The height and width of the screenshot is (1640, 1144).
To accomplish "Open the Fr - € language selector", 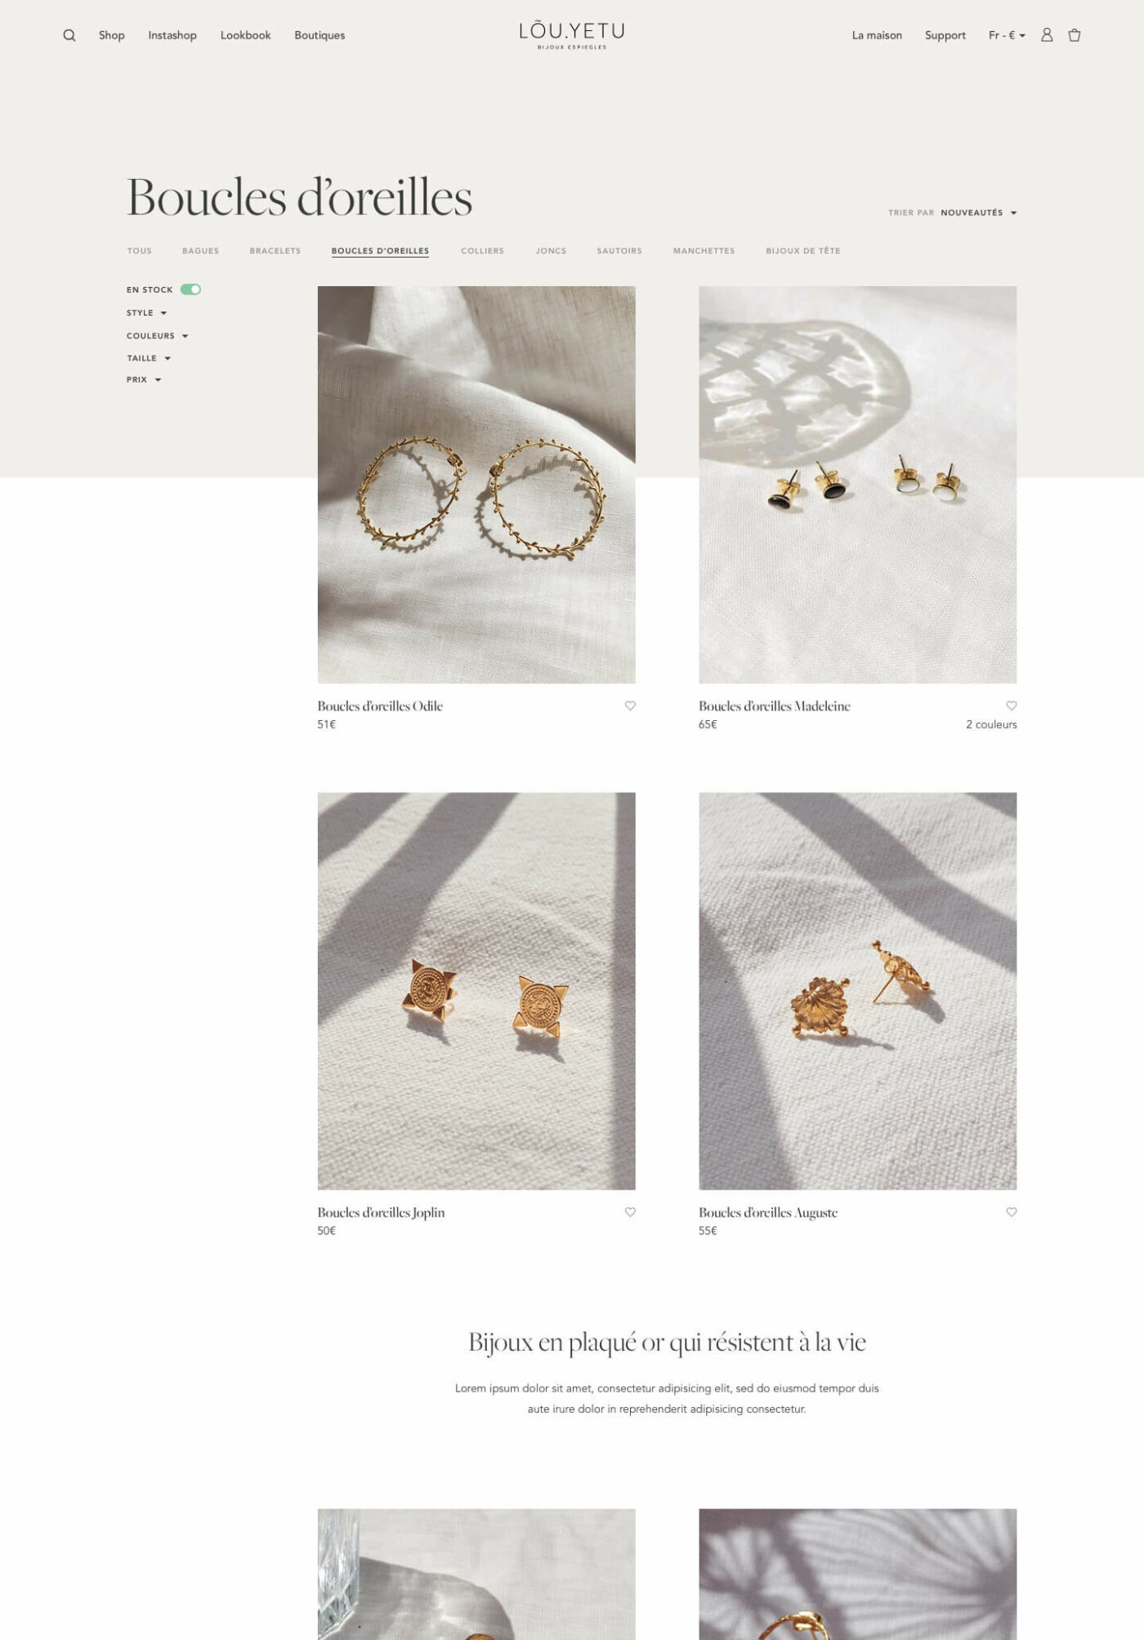I will (1007, 35).
